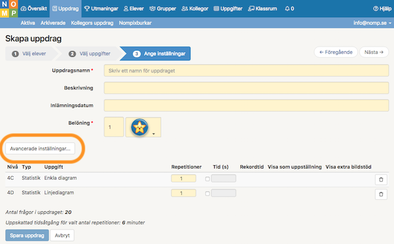Image resolution: width=394 pixels, height=244 pixels.
Task: Click the Tid field for Enkla diagram
Action: tap(223, 178)
